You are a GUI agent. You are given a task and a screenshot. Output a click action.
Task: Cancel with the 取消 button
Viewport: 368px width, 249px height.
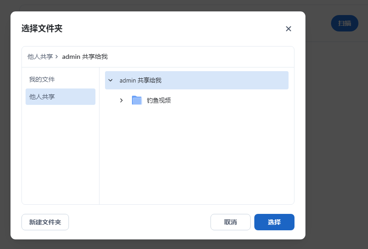pyautogui.click(x=231, y=222)
